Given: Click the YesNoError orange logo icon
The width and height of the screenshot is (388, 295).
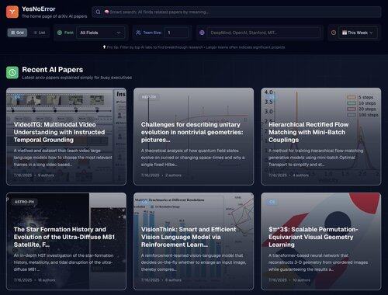Looking at the screenshot, I should 12,12.
